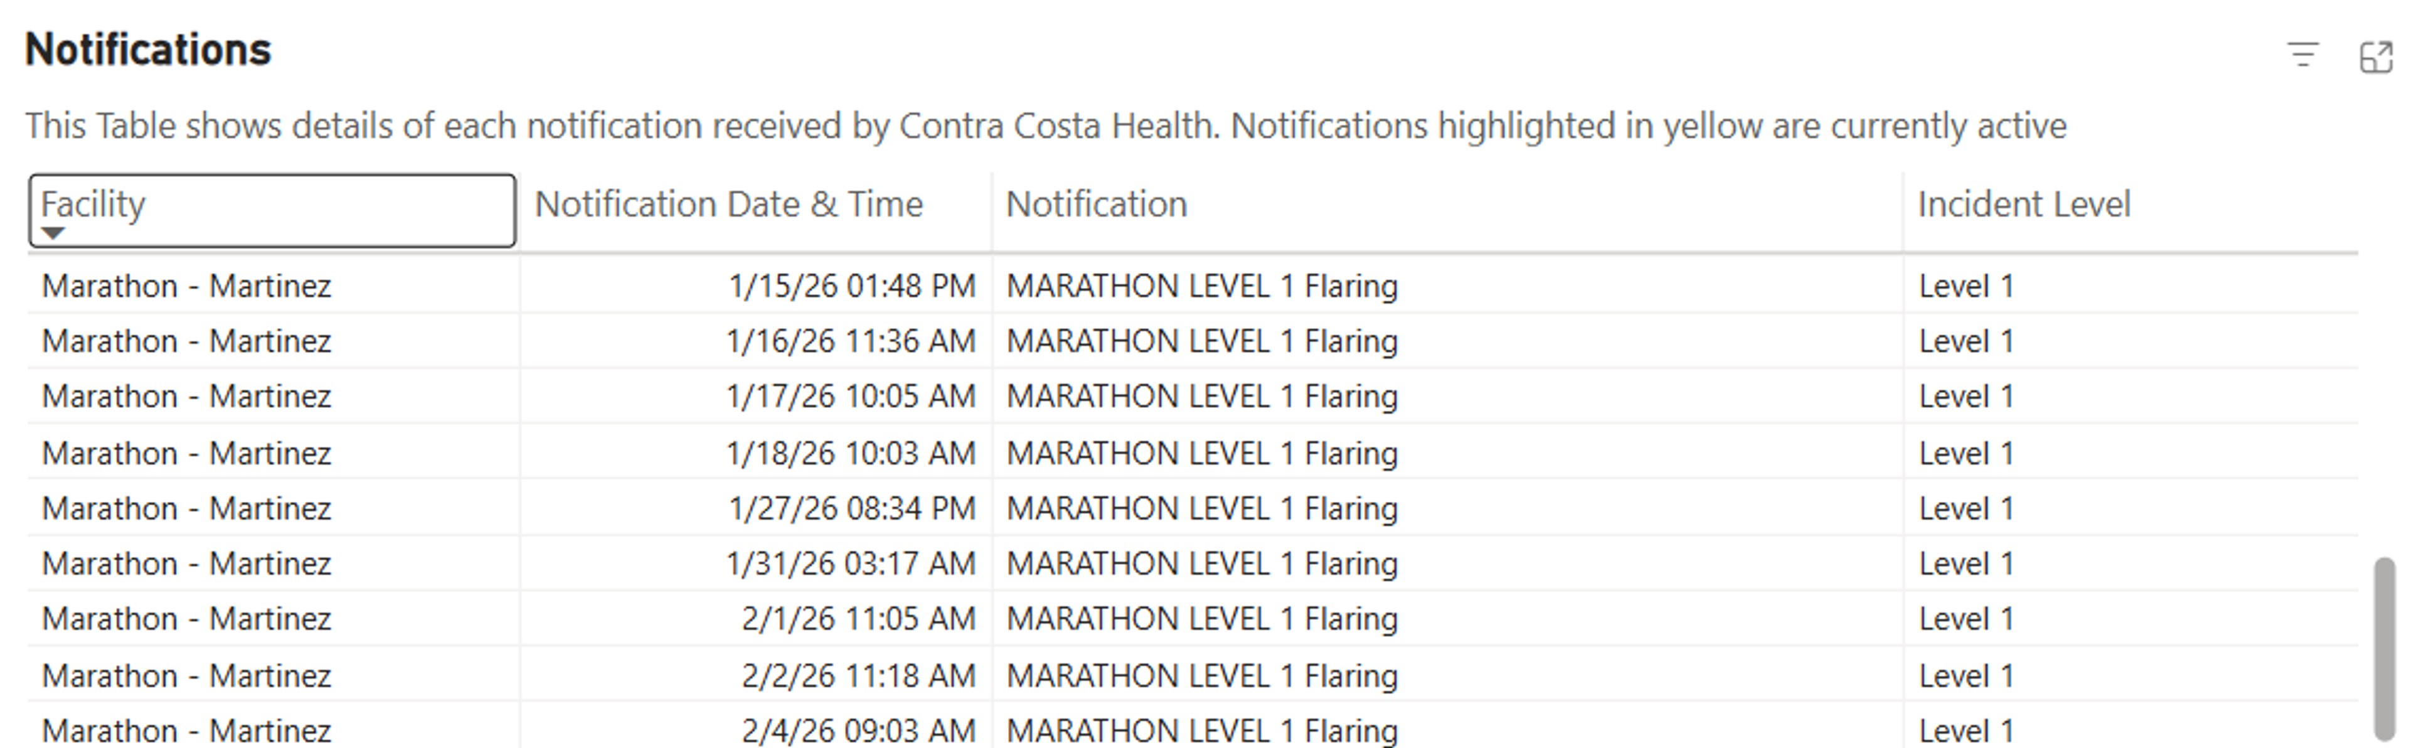Click the Notification column header

click(x=1096, y=204)
